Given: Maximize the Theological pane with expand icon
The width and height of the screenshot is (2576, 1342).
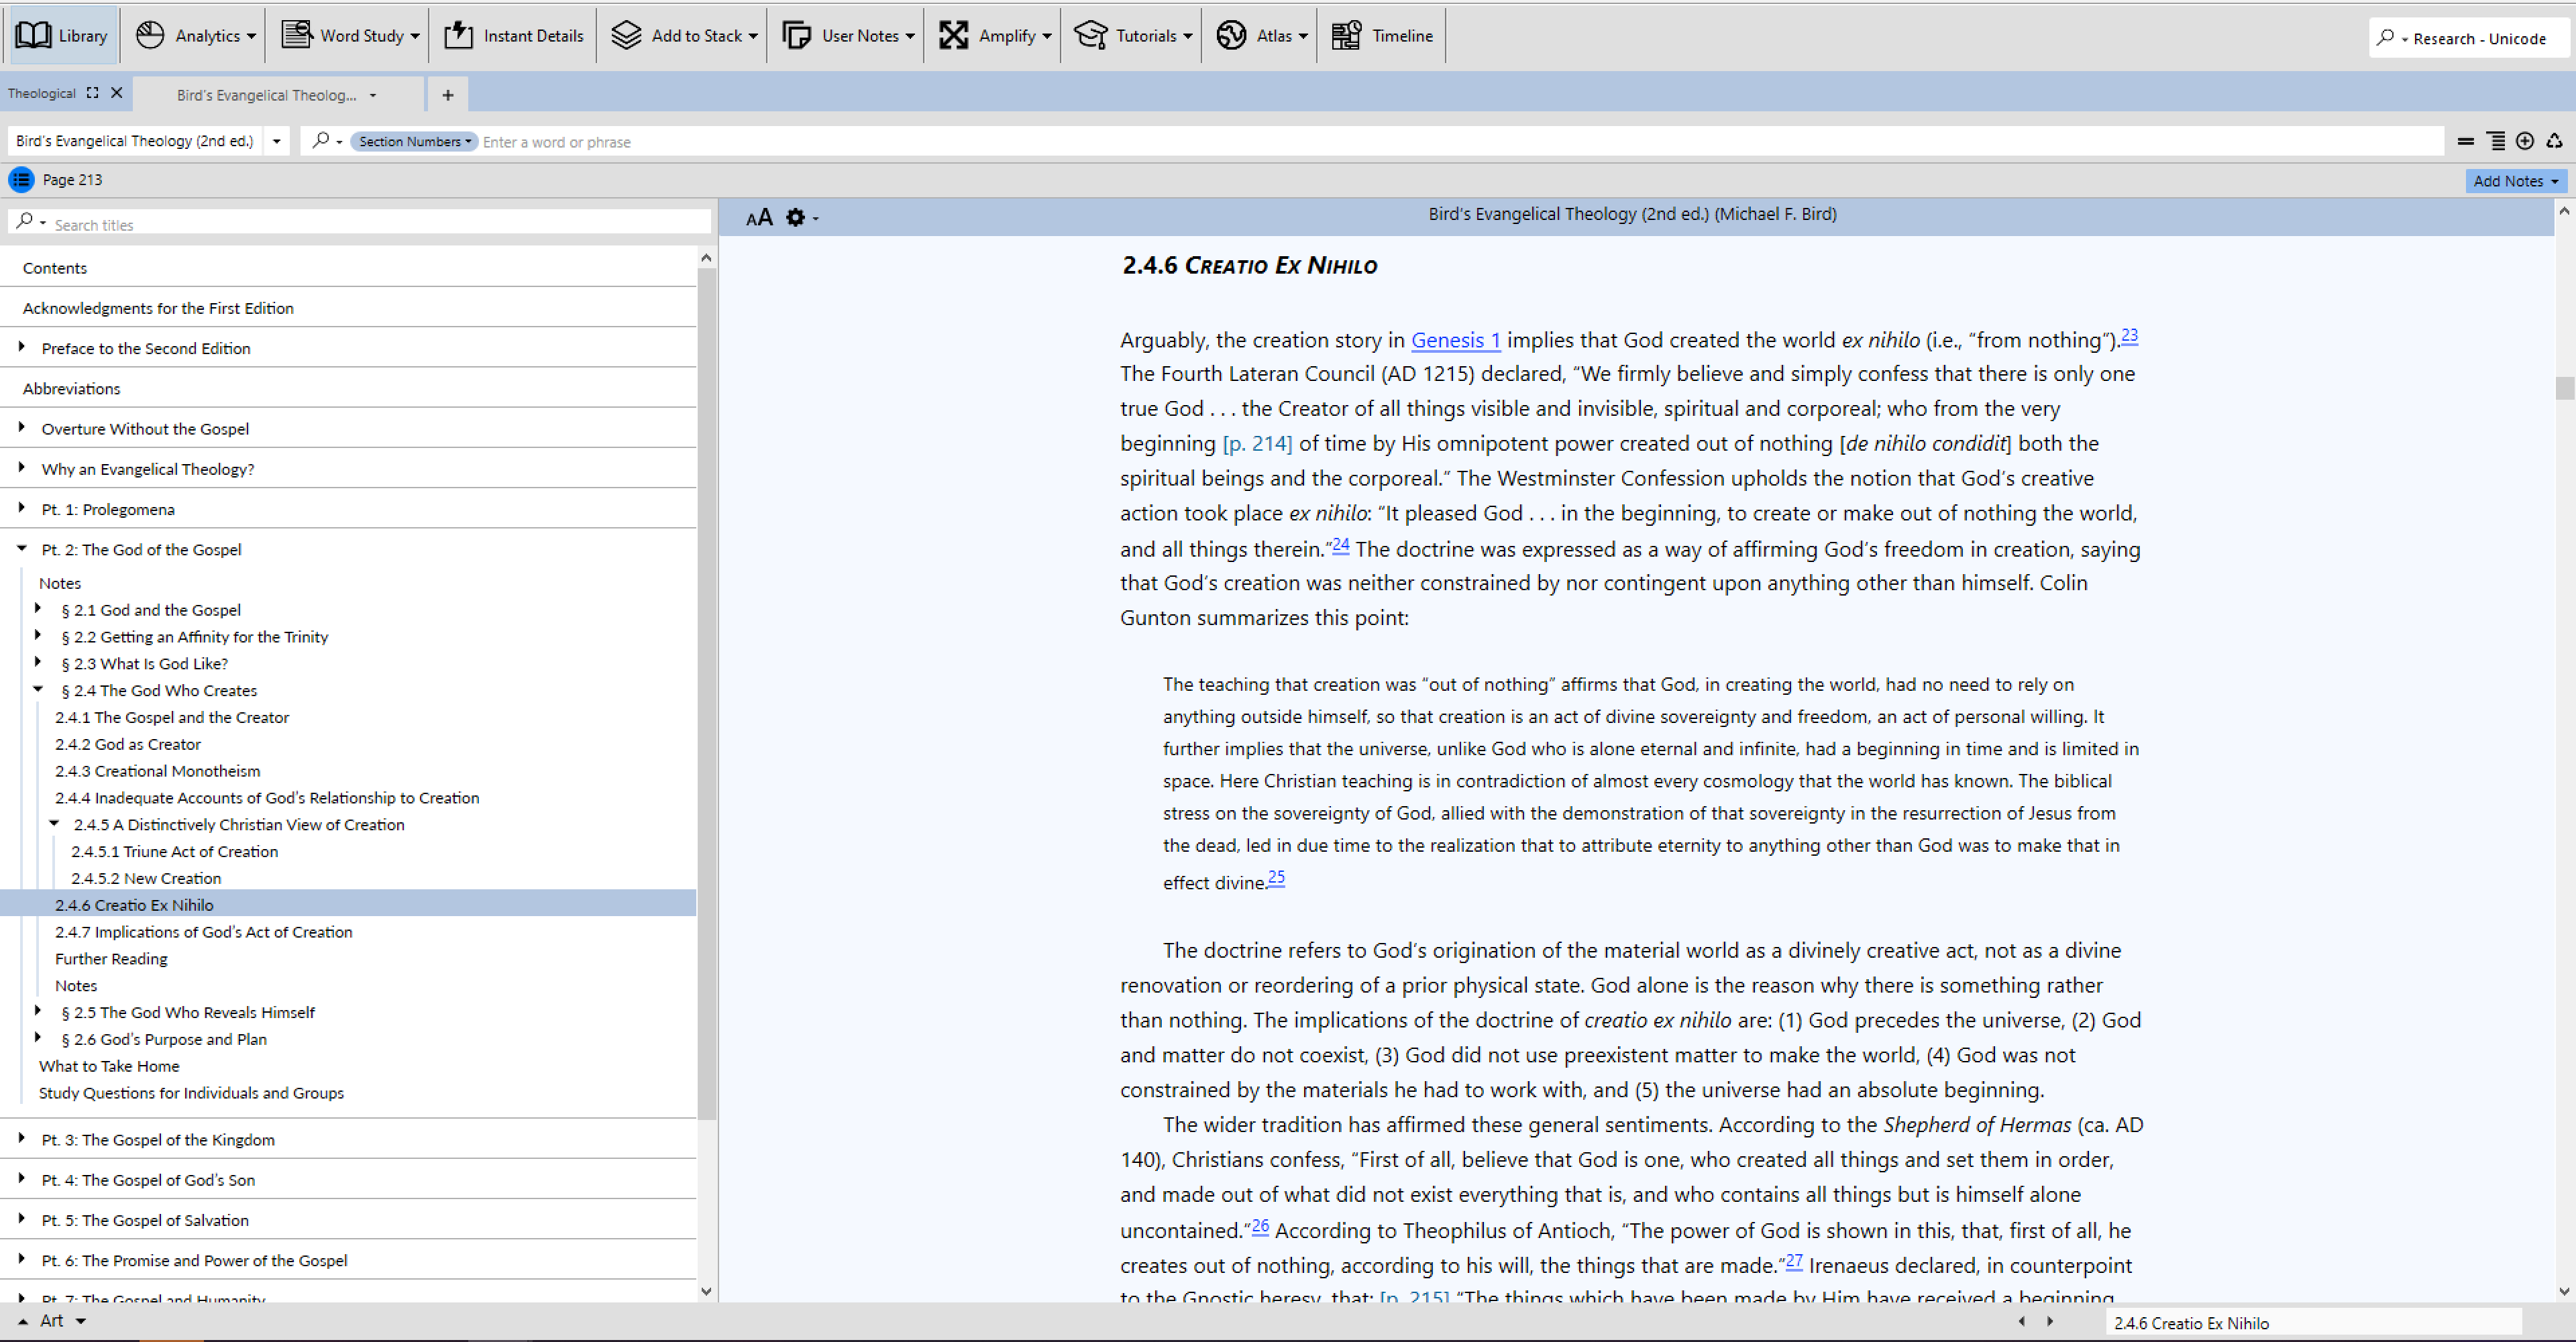Looking at the screenshot, I should pos(92,93).
